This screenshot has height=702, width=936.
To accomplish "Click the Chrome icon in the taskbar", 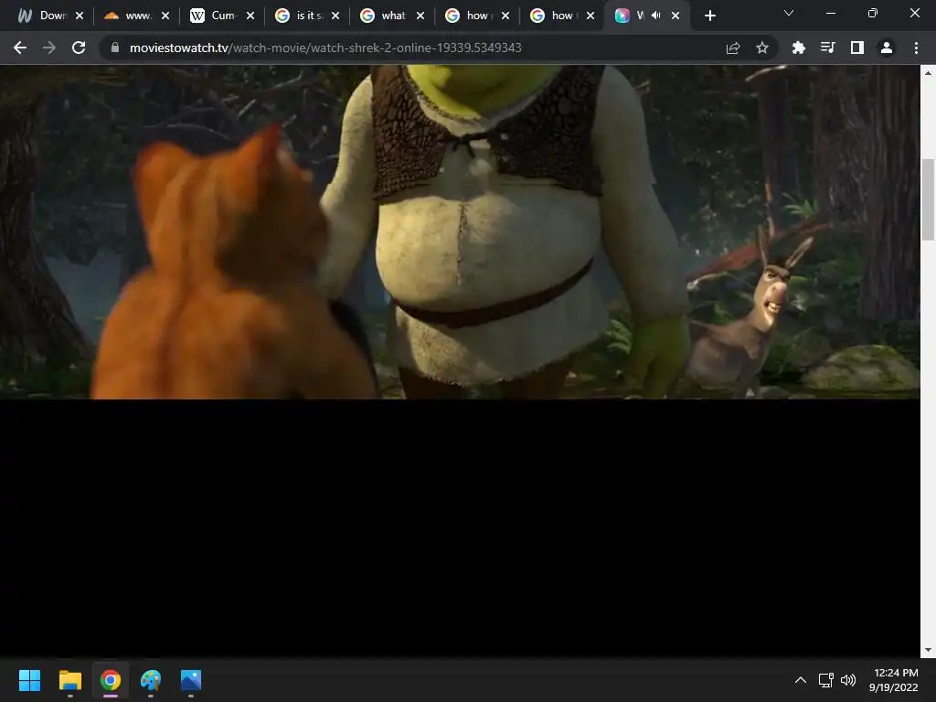I will pos(111,680).
